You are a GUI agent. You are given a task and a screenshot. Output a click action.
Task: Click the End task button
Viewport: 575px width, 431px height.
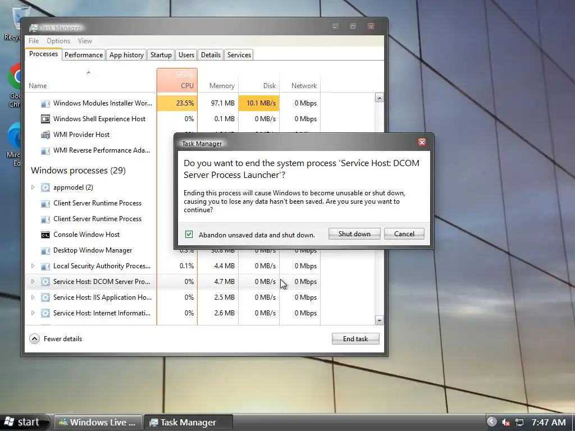(355, 338)
